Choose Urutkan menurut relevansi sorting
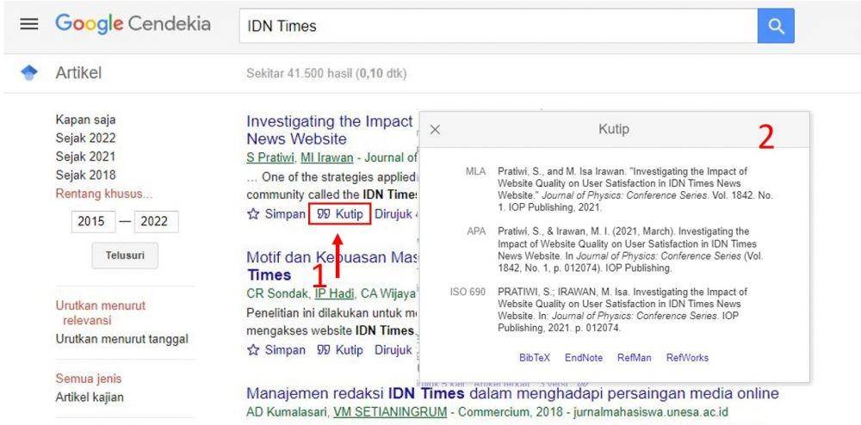Screen dimensions: 861x425 (x=101, y=312)
